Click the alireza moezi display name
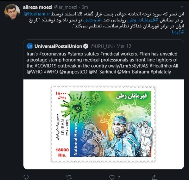 click(x=38, y=7)
